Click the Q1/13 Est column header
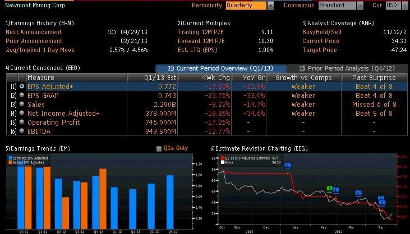The width and height of the screenshot is (410, 234). click(153, 77)
